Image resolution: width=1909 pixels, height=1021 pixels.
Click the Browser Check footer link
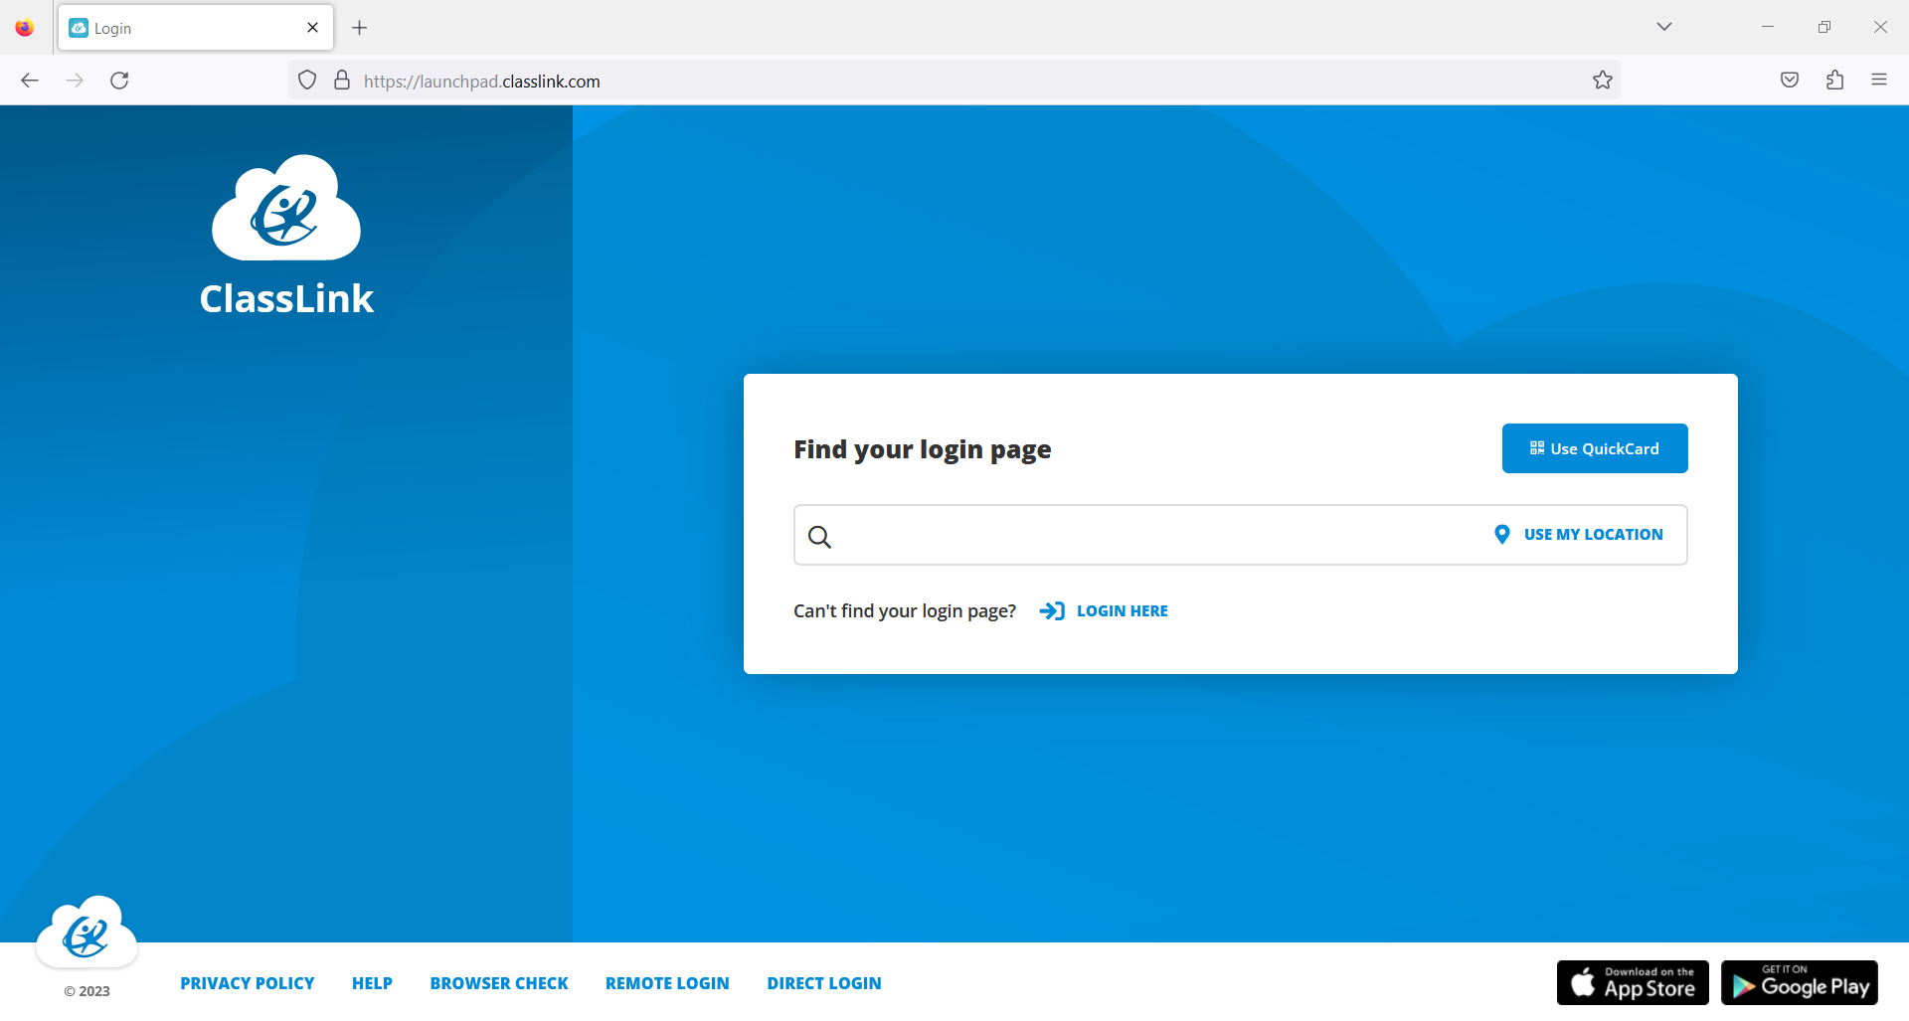(499, 983)
